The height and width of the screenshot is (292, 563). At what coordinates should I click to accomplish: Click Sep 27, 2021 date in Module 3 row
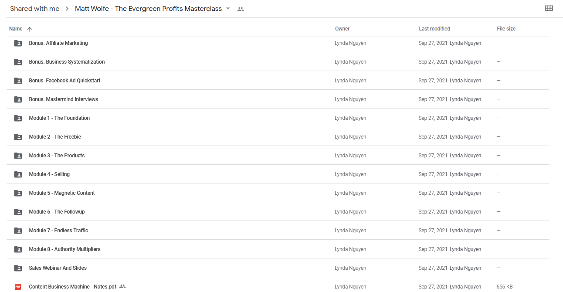tap(433, 156)
